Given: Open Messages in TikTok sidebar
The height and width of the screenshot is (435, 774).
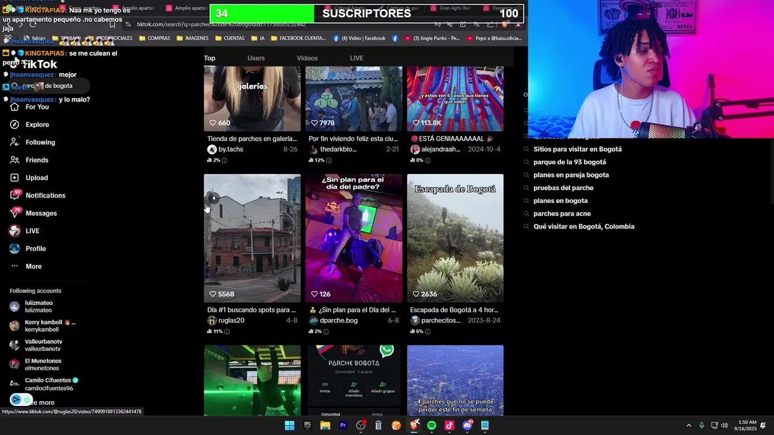Looking at the screenshot, I should pos(33,213).
